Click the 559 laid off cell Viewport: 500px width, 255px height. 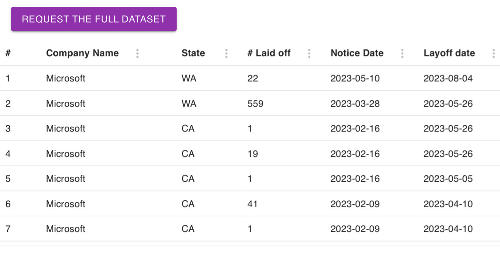click(x=255, y=104)
